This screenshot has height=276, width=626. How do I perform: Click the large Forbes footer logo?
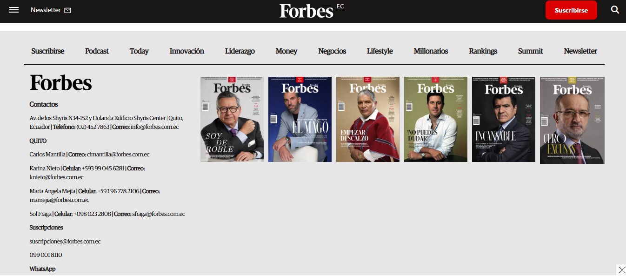click(60, 83)
